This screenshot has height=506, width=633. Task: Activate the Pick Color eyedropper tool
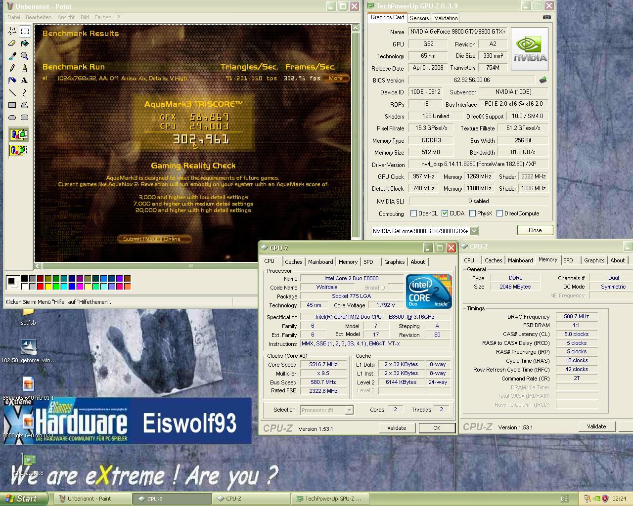click(x=12, y=56)
